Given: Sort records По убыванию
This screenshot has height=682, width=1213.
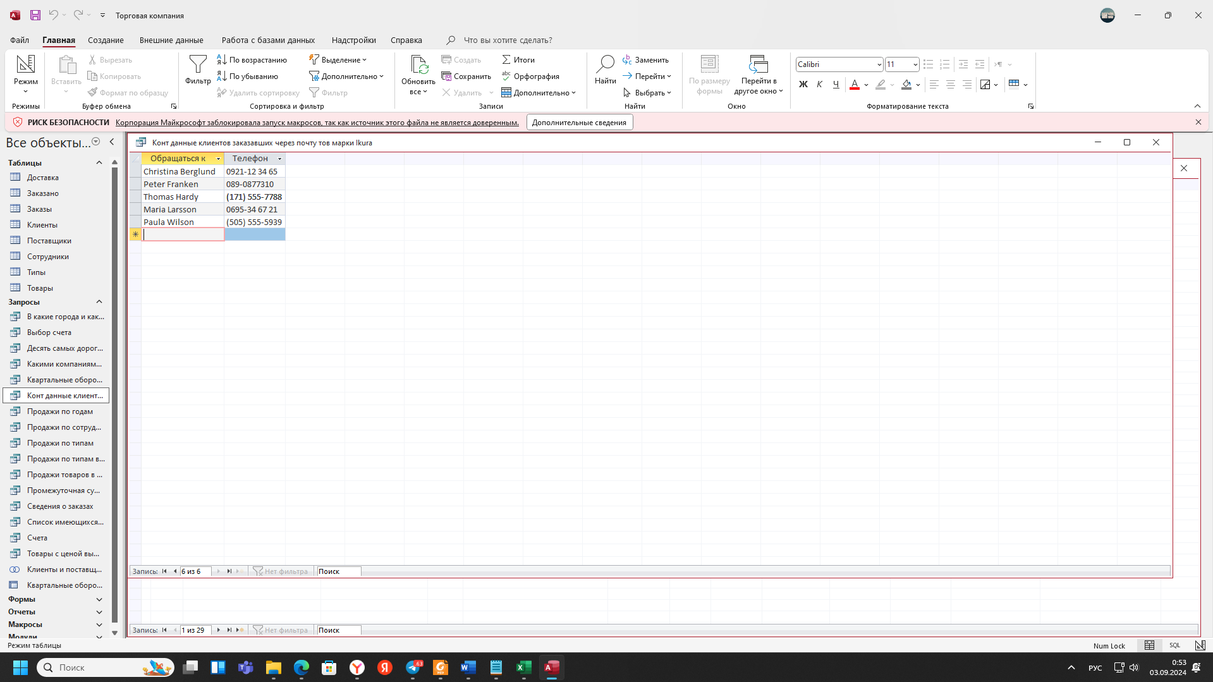Looking at the screenshot, I should [248, 76].
